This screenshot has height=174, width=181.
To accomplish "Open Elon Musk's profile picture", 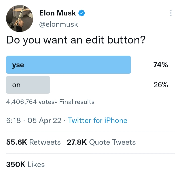I will tap(19, 19).
